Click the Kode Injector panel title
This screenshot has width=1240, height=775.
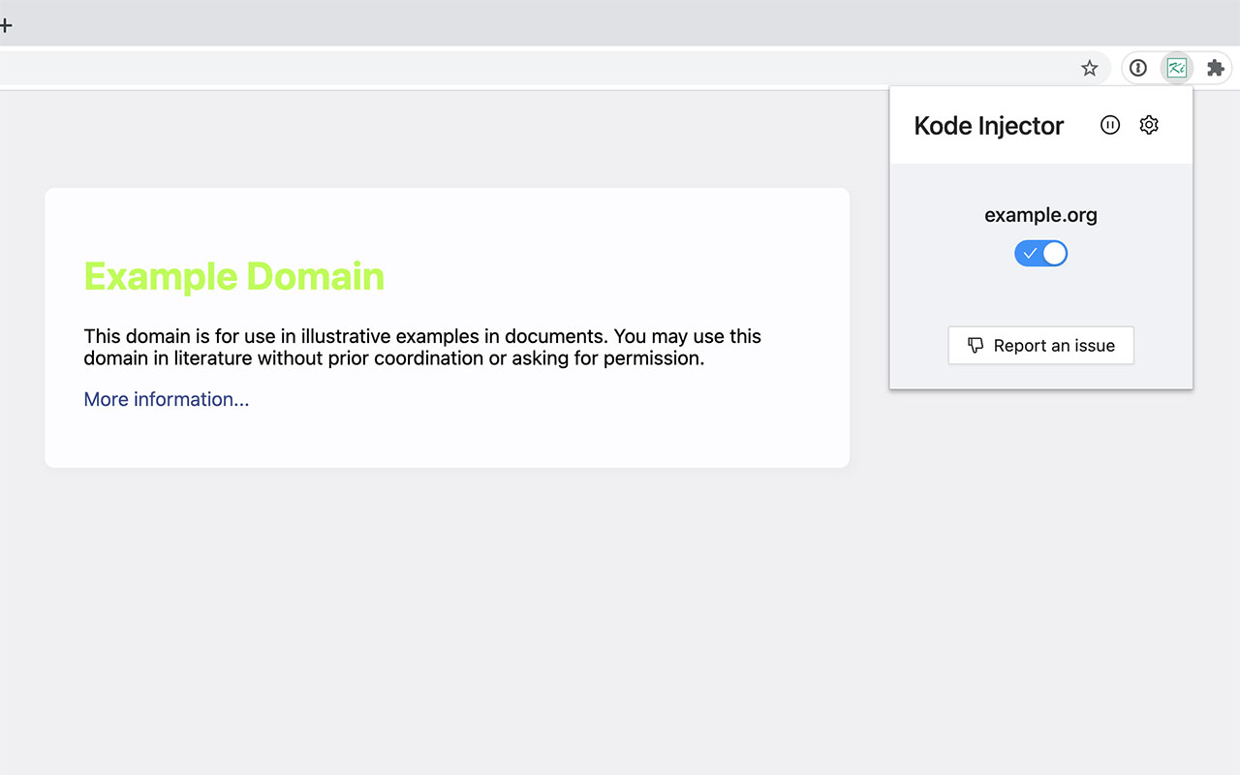click(988, 125)
